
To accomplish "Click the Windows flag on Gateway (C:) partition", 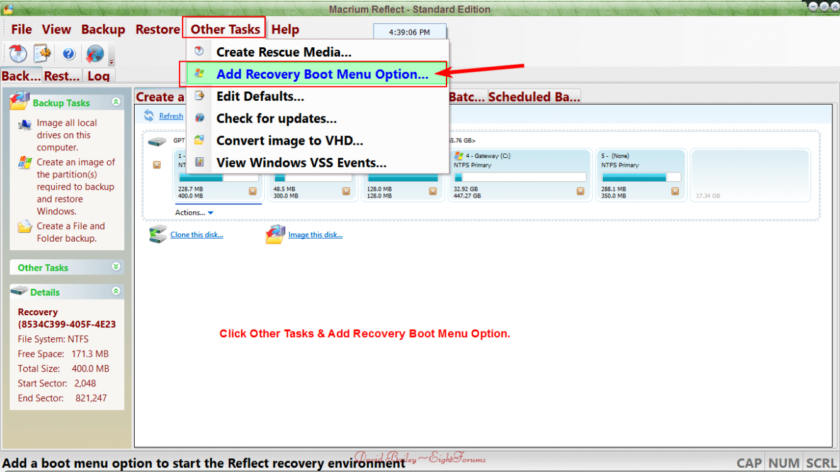I will (x=458, y=155).
